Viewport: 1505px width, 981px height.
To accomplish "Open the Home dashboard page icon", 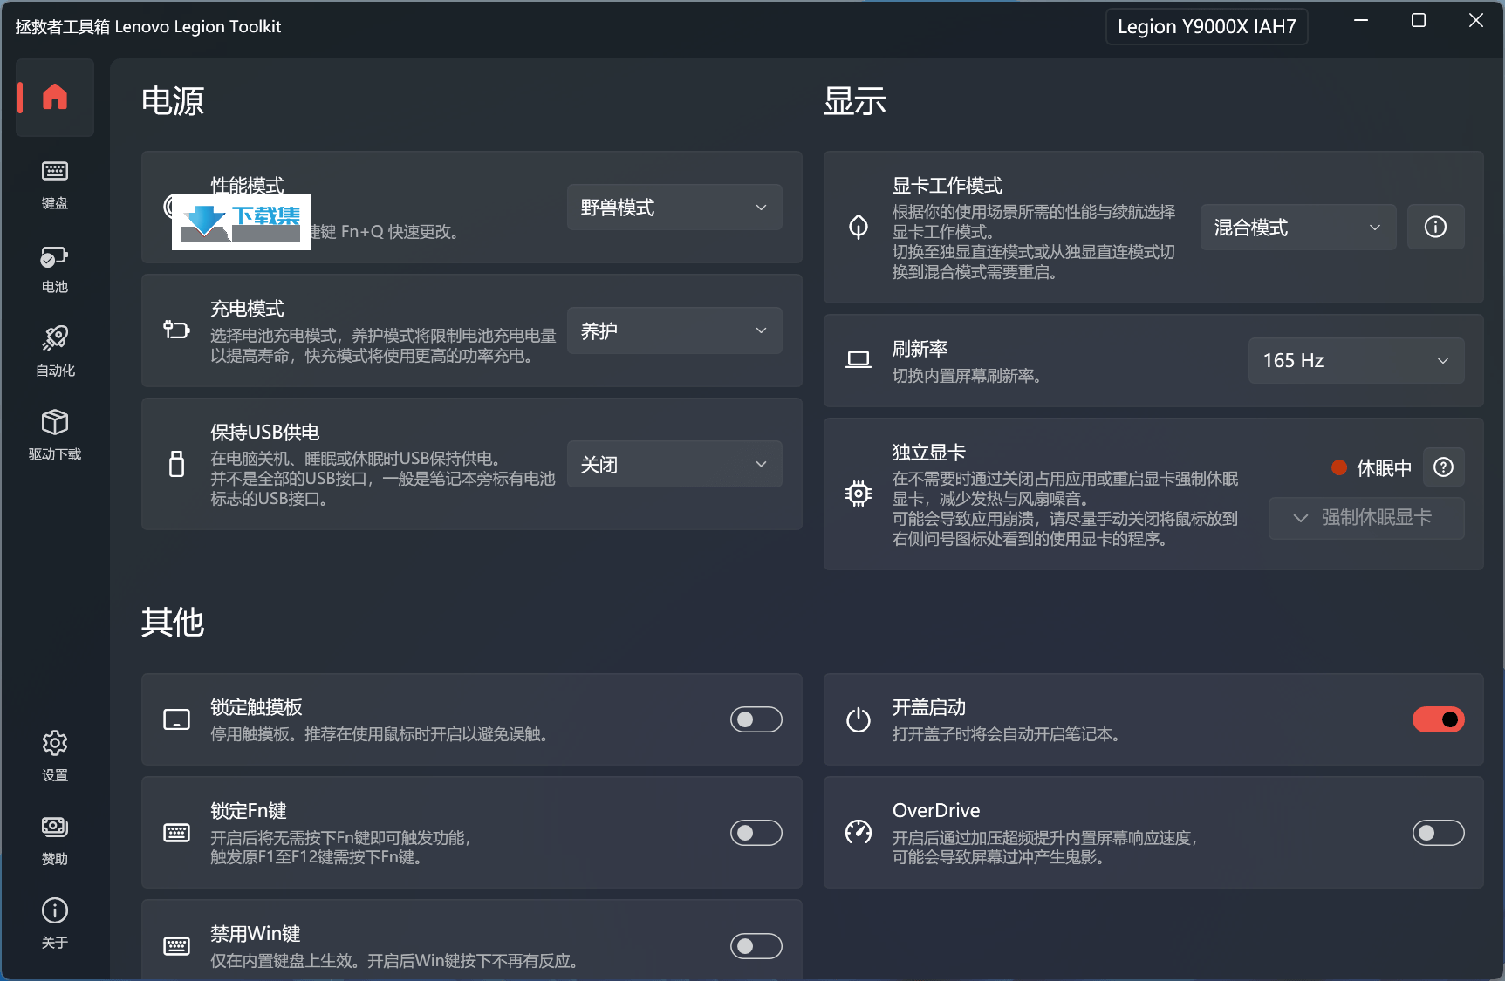I will point(54,97).
